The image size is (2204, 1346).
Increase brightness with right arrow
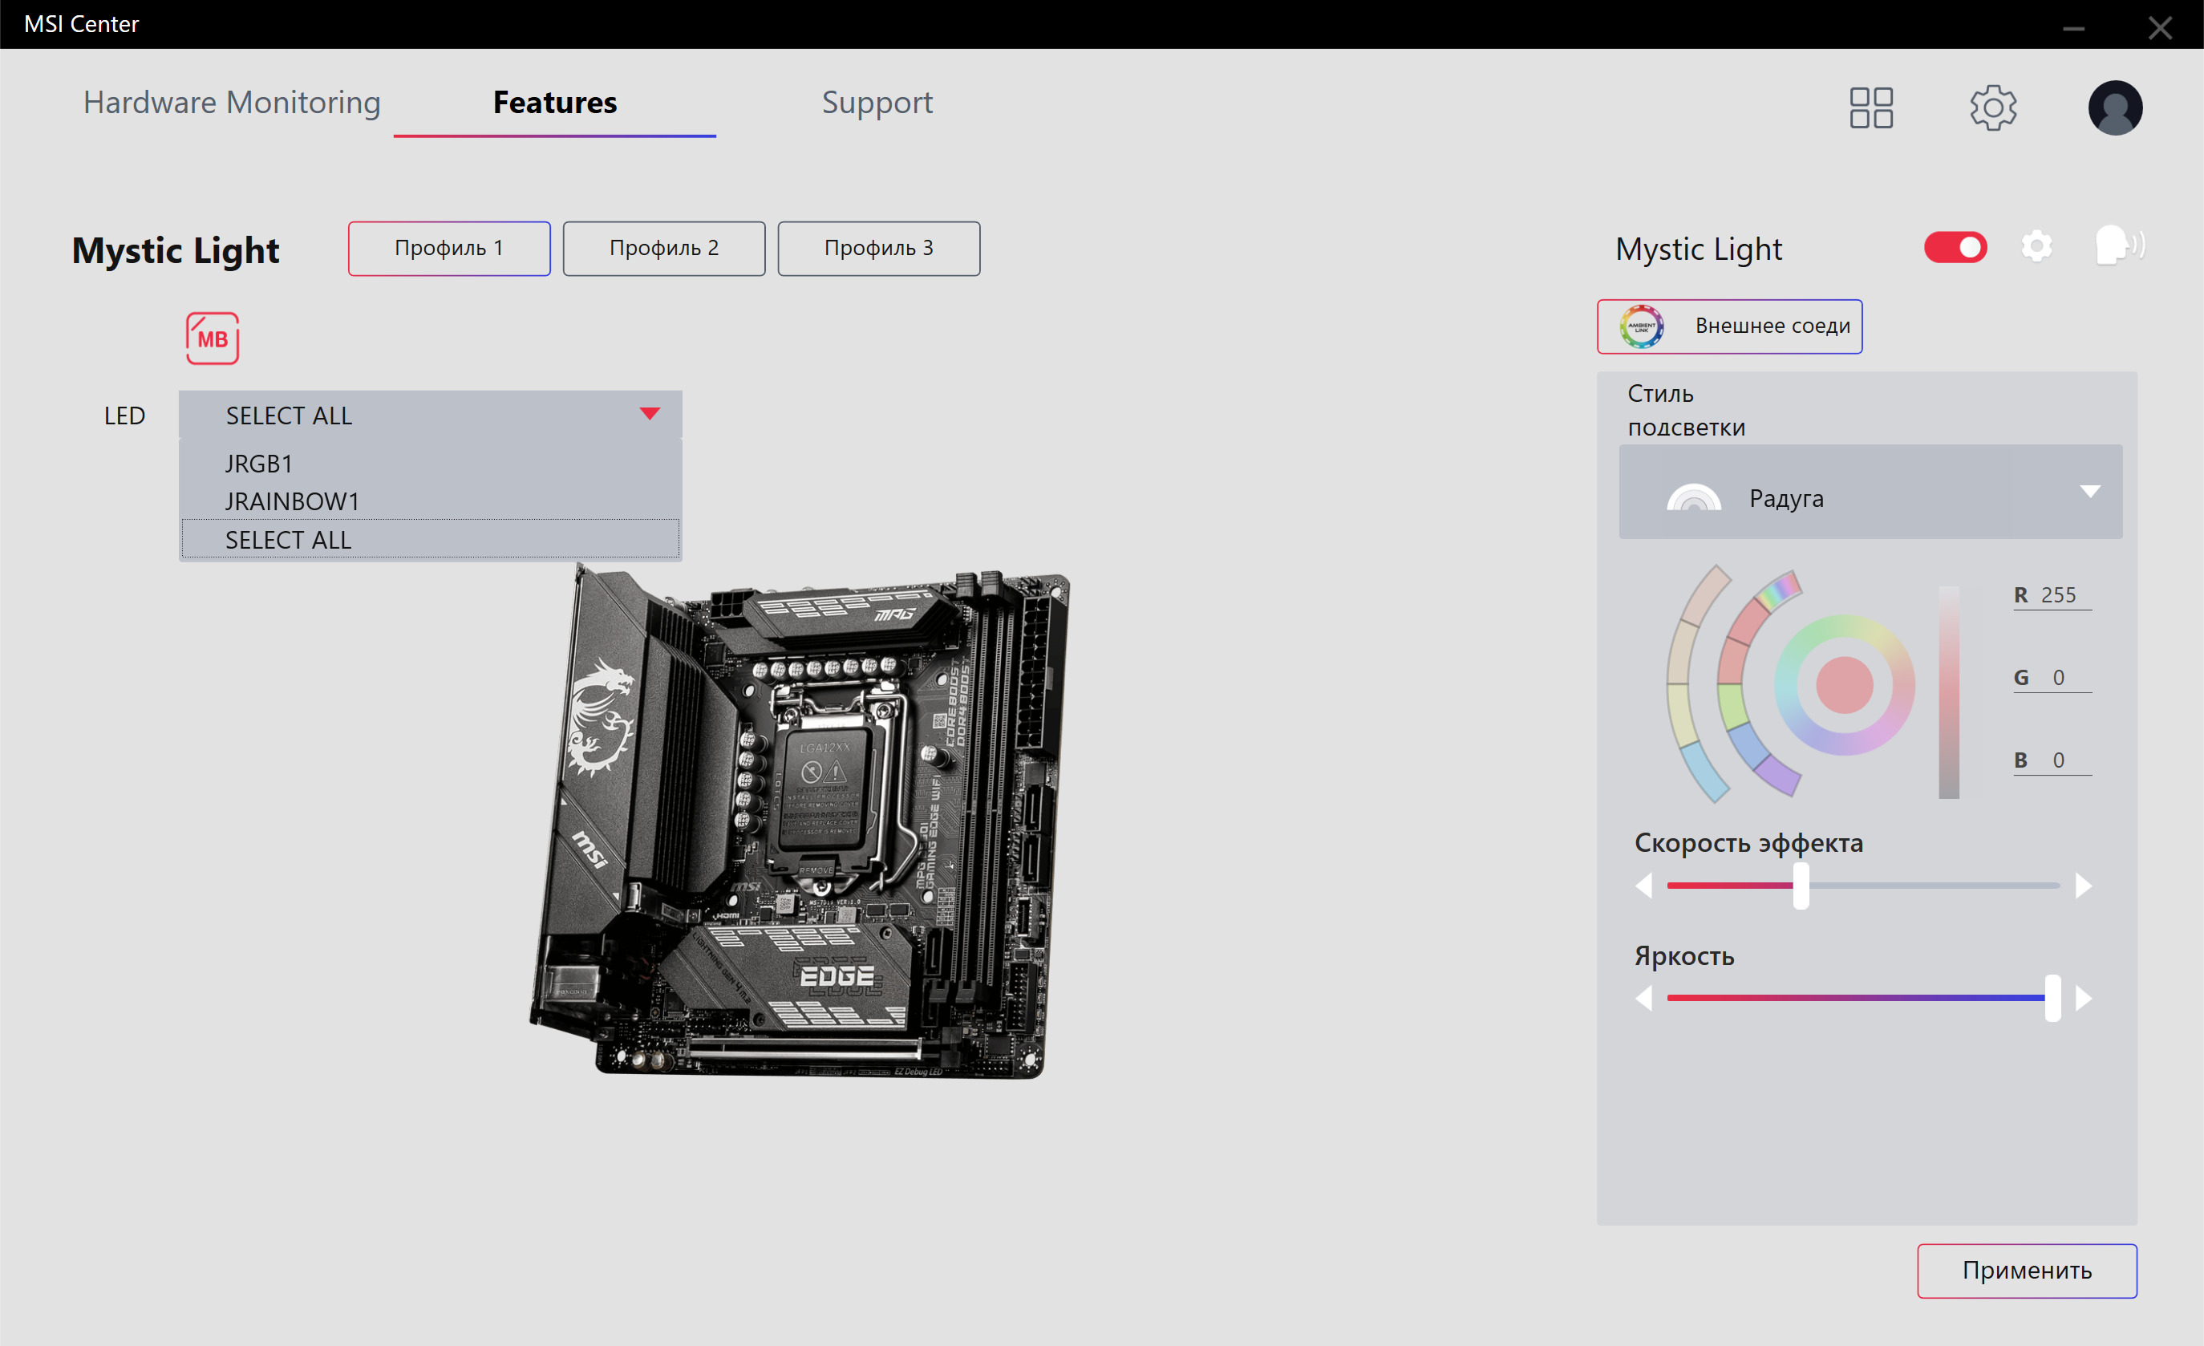pyautogui.click(x=2083, y=997)
